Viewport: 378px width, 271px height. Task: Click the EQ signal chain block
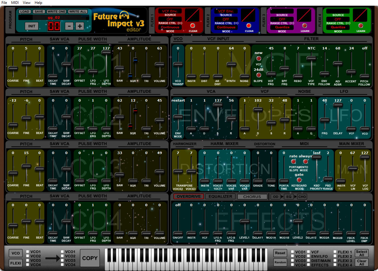point(289,197)
